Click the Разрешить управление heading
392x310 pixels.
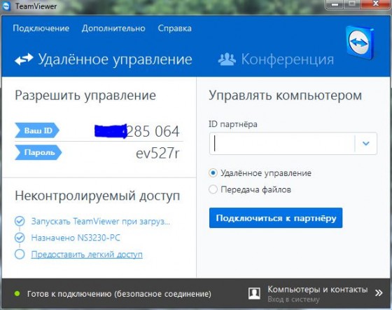pos(85,96)
